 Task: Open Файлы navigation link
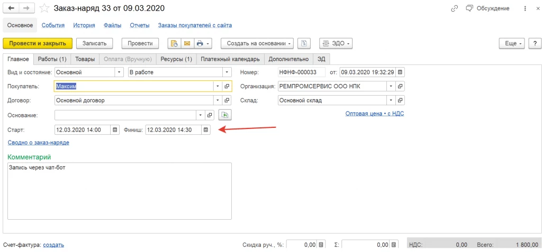click(x=112, y=25)
